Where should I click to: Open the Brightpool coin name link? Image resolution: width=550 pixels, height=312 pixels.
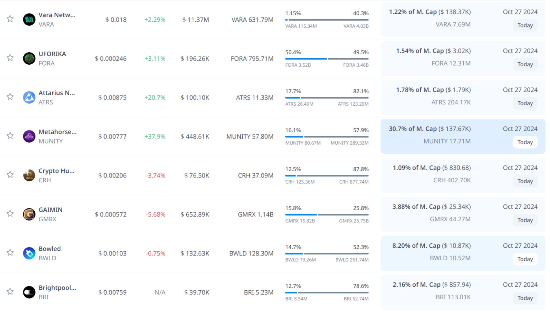tap(57, 288)
